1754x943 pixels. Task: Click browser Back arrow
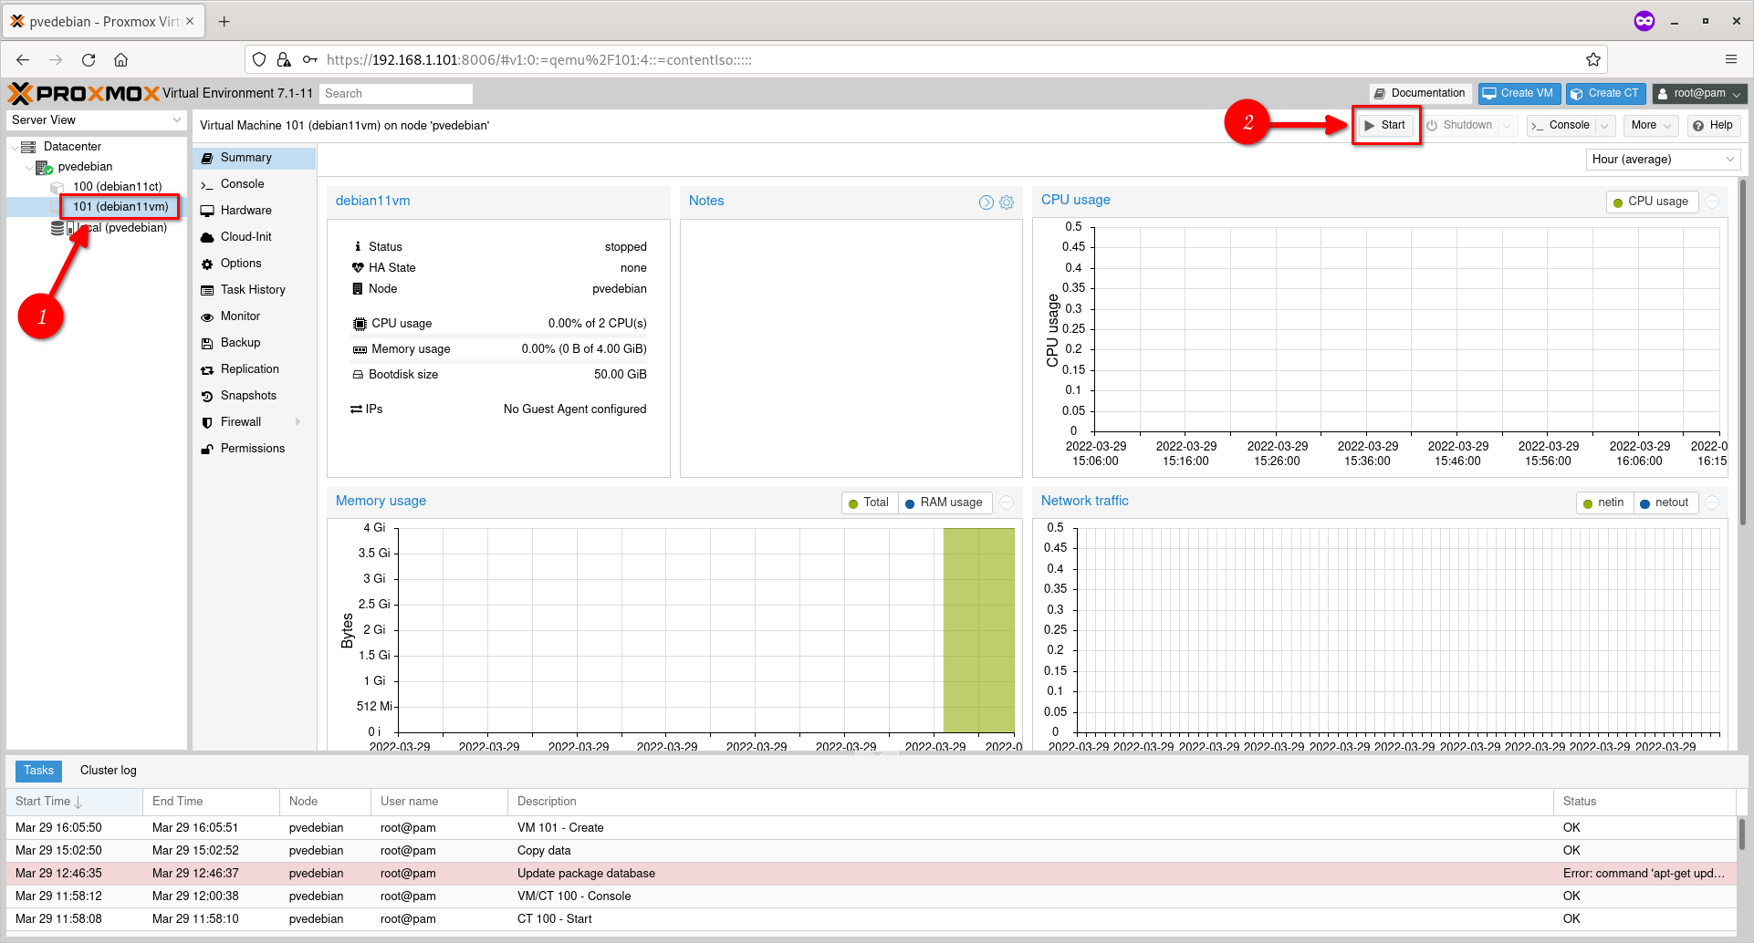tap(23, 60)
